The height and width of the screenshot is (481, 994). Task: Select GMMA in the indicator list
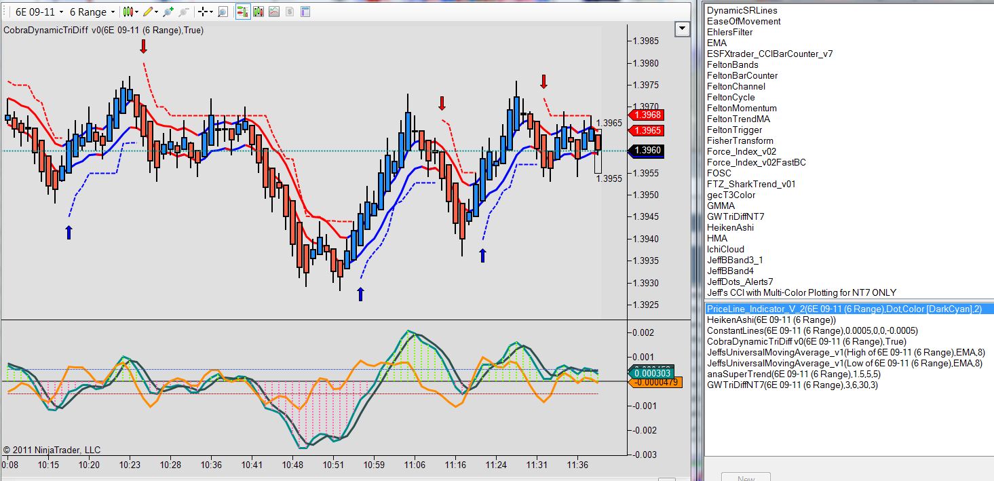pyautogui.click(x=721, y=206)
